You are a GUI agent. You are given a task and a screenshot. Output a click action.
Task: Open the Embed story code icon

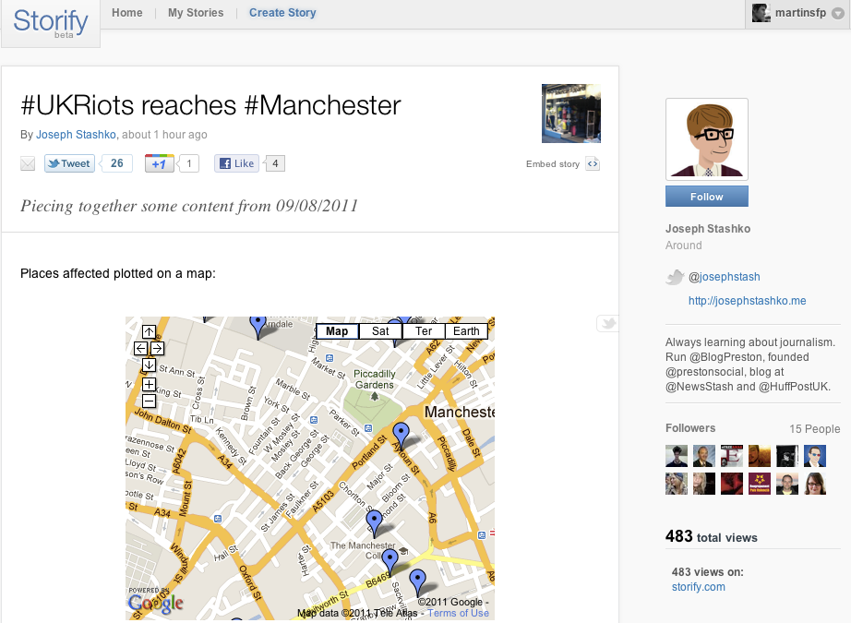coord(593,164)
